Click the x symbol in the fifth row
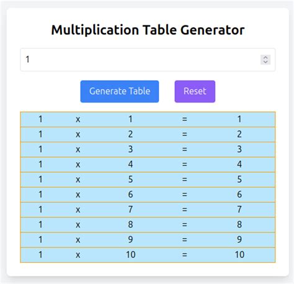Screen dimensions: 294x284 (78, 180)
